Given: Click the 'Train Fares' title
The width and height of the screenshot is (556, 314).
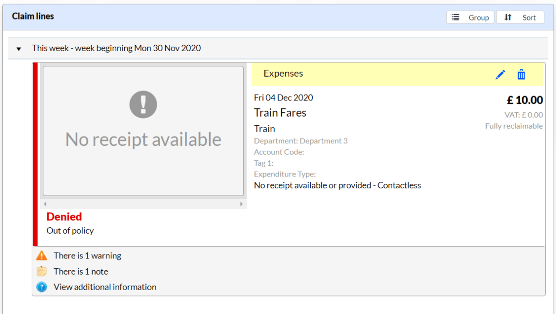Looking at the screenshot, I should [x=280, y=113].
